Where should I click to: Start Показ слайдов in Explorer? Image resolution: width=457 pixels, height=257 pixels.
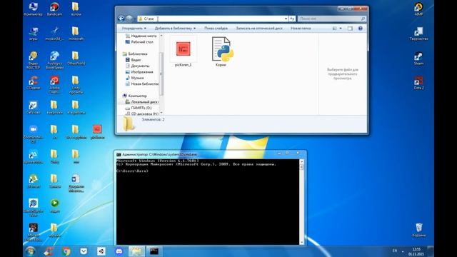(x=216, y=29)
